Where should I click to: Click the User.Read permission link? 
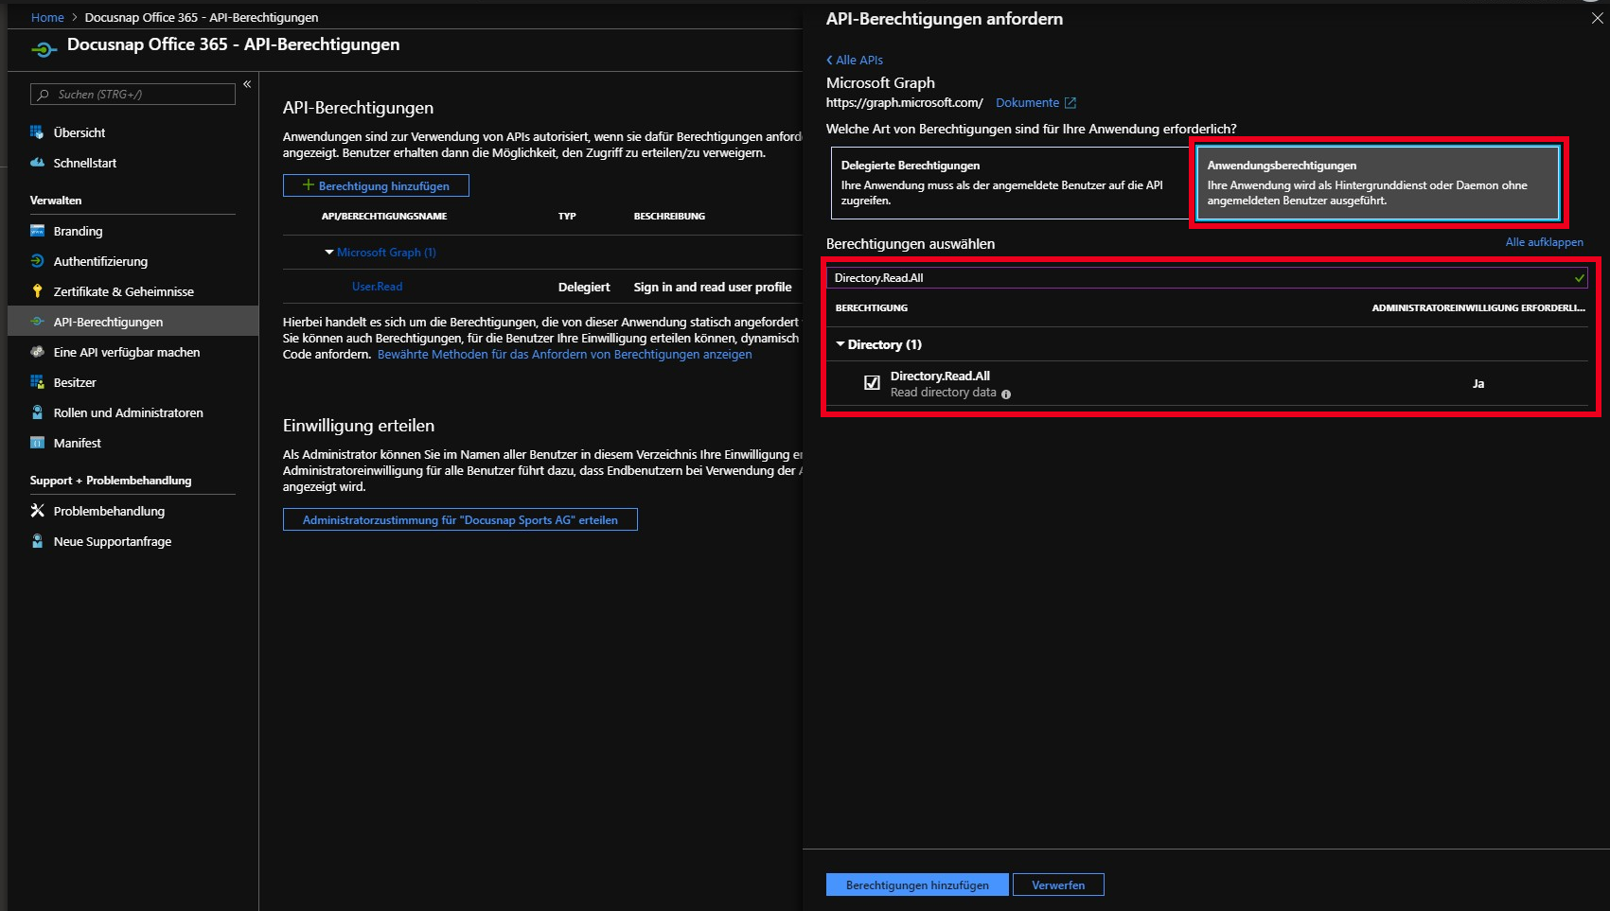click(377, 287)
